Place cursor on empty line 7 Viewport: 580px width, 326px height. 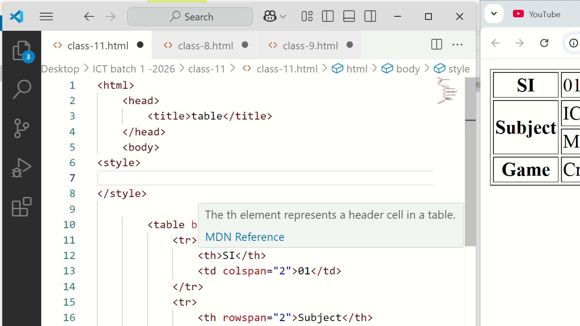point(265,178)
